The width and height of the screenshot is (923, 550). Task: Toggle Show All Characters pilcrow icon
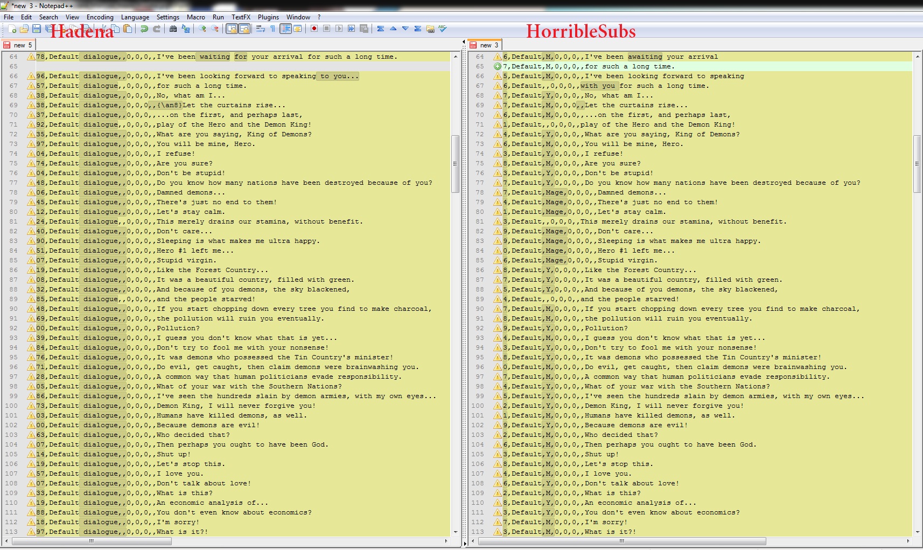pyautogui.click(x=273, y=29)
